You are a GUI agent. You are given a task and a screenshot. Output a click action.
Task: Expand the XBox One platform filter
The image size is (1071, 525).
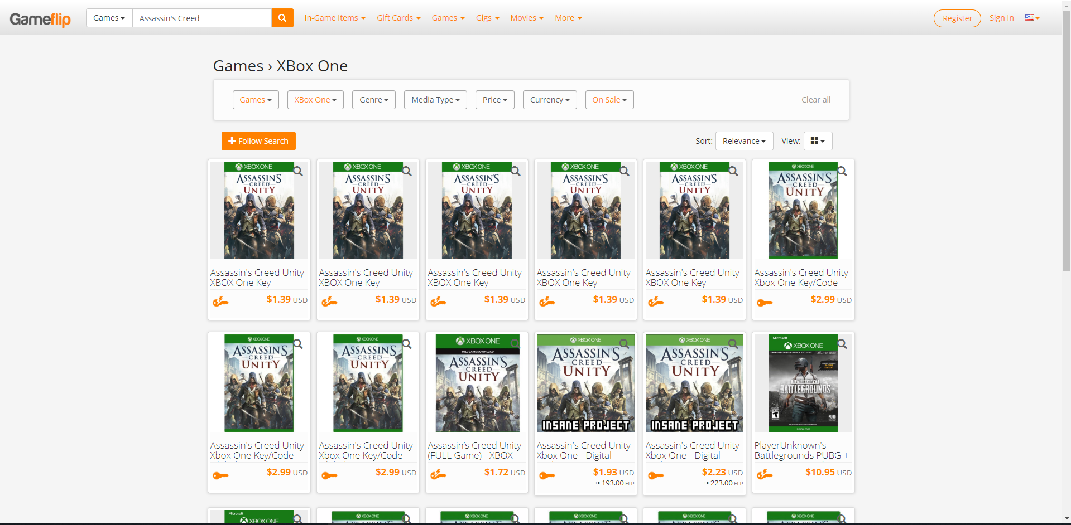[x=315, y=100]
